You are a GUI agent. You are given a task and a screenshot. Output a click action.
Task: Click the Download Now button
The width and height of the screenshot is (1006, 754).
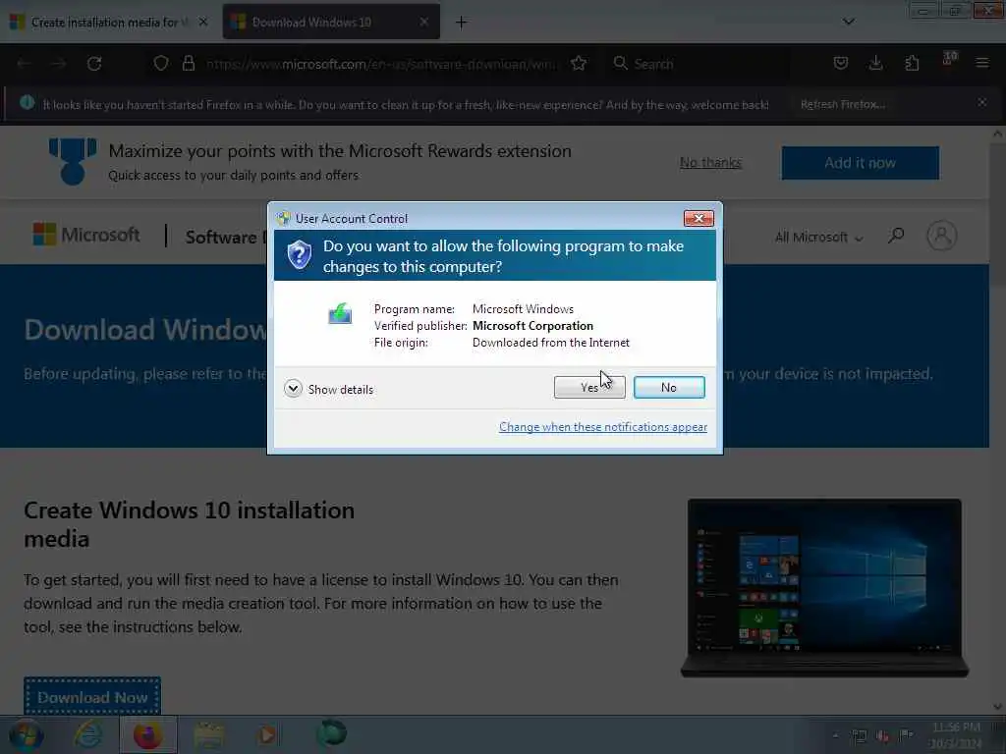pyautogui.click(x=92, y=697)
